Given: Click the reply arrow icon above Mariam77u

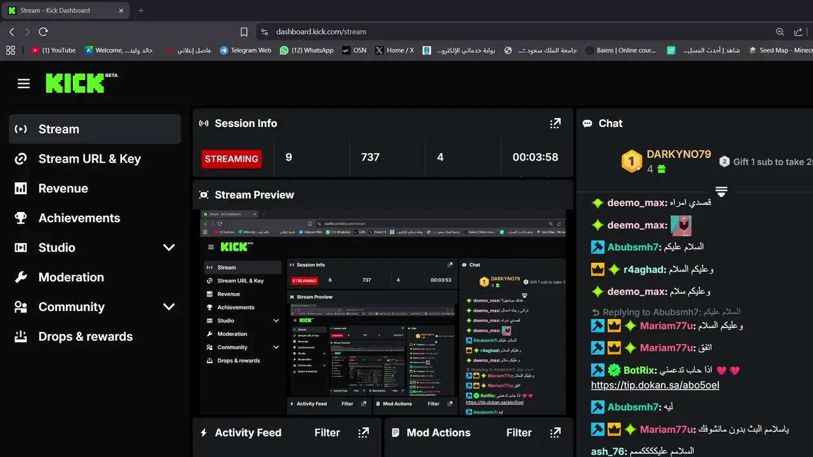Looking at the screenshot, I should [x=595, y=312].
